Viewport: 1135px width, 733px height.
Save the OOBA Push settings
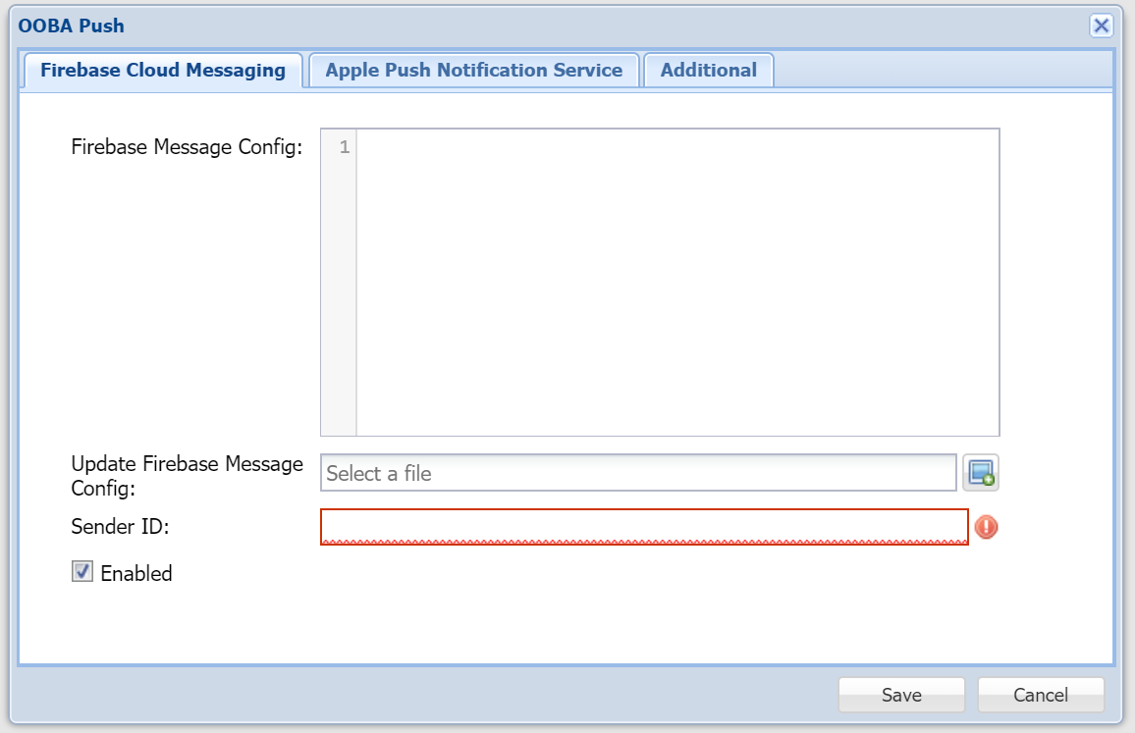pyautogui.click(x=901, y=695)
